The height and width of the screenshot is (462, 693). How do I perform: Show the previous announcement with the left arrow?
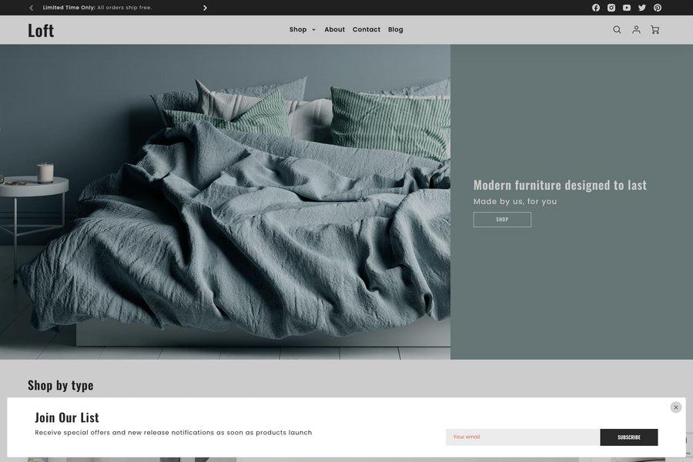point(30,7)
